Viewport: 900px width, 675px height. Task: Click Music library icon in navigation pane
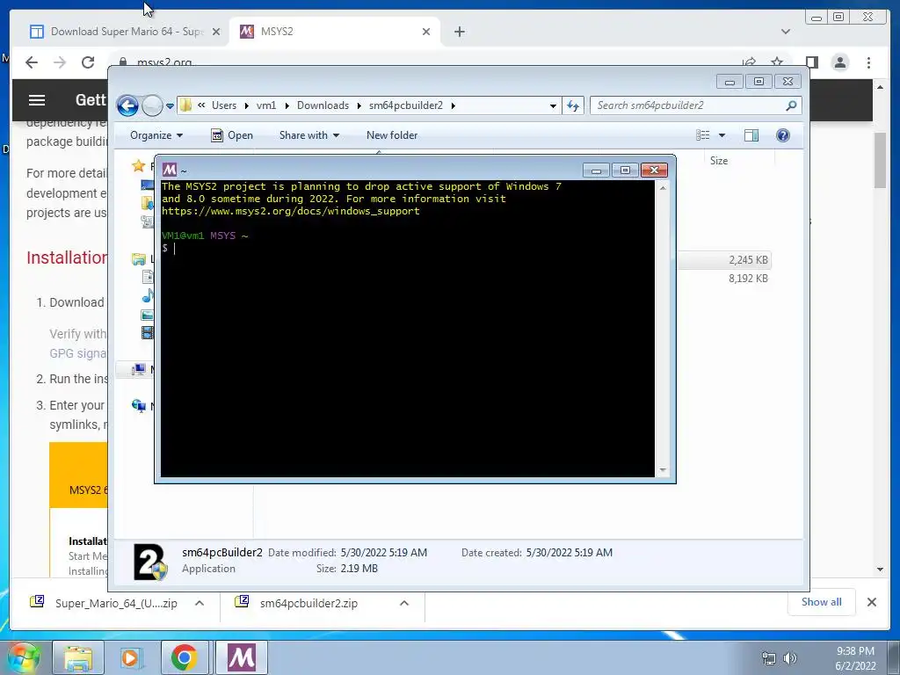point(148,295)
